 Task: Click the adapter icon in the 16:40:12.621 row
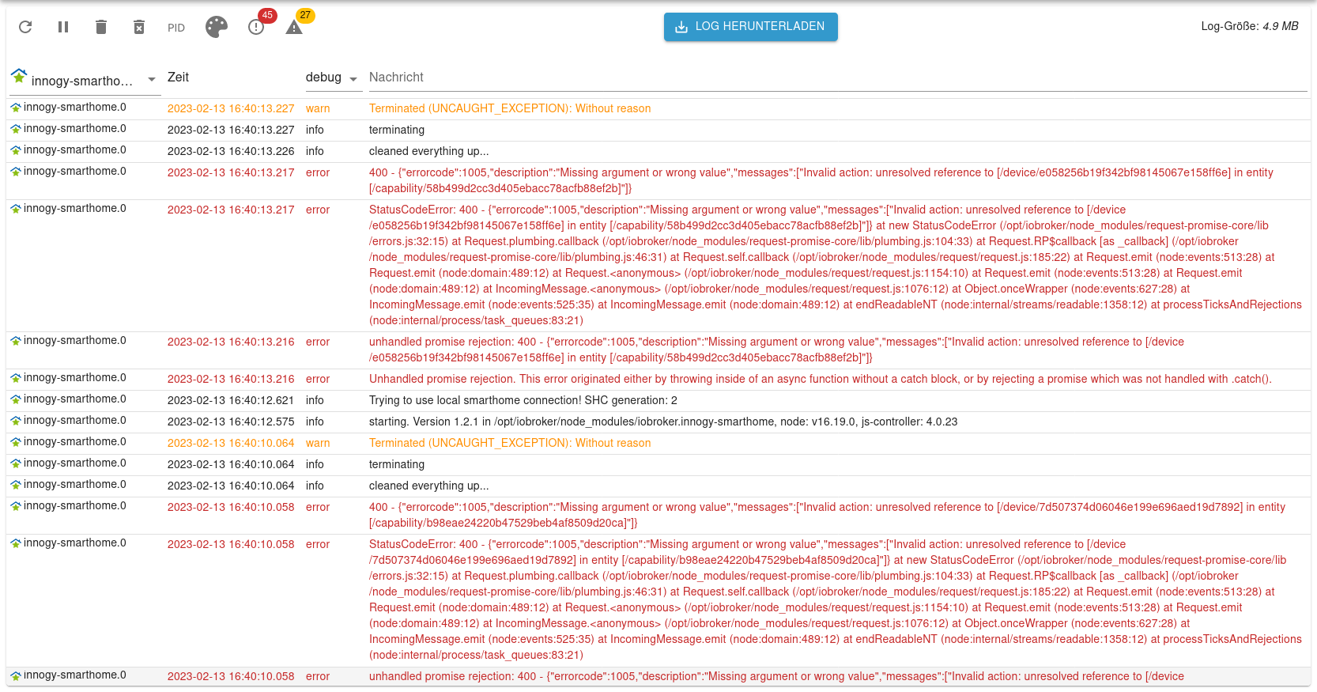[16, 399]
